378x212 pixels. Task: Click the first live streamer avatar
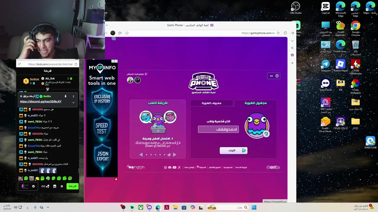click(130, 80)
